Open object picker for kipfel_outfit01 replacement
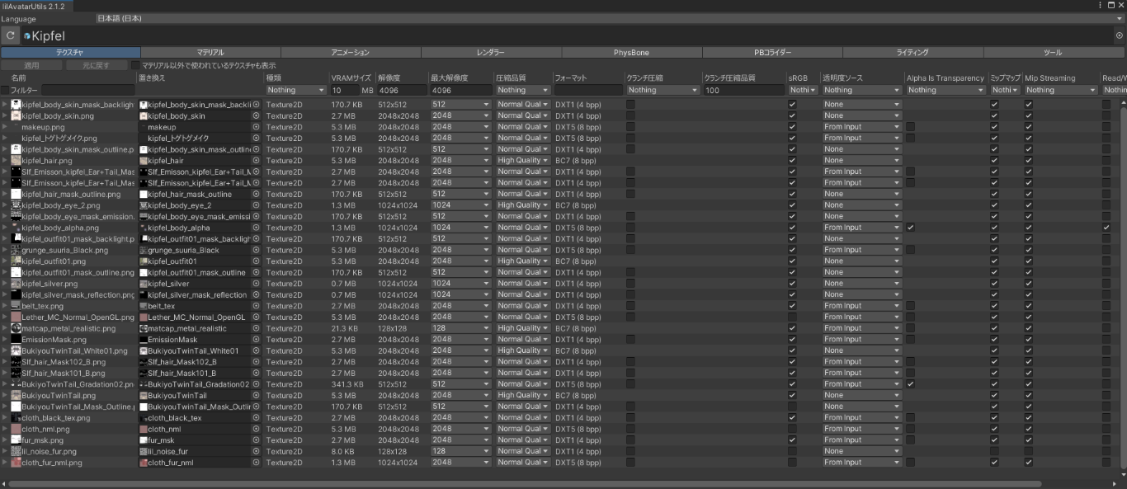1127x489 pixels. pos(256,261)
